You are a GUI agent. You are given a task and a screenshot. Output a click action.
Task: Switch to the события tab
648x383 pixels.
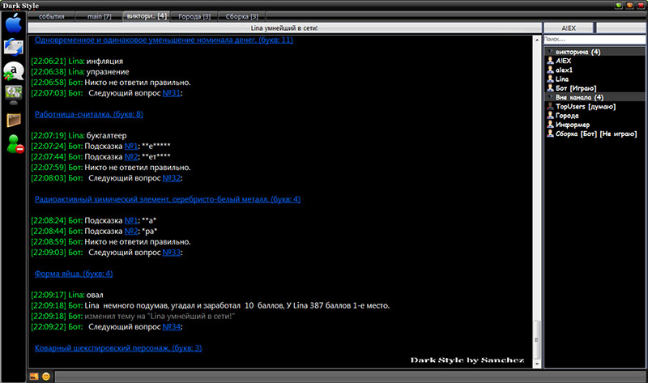coord(51,16)
